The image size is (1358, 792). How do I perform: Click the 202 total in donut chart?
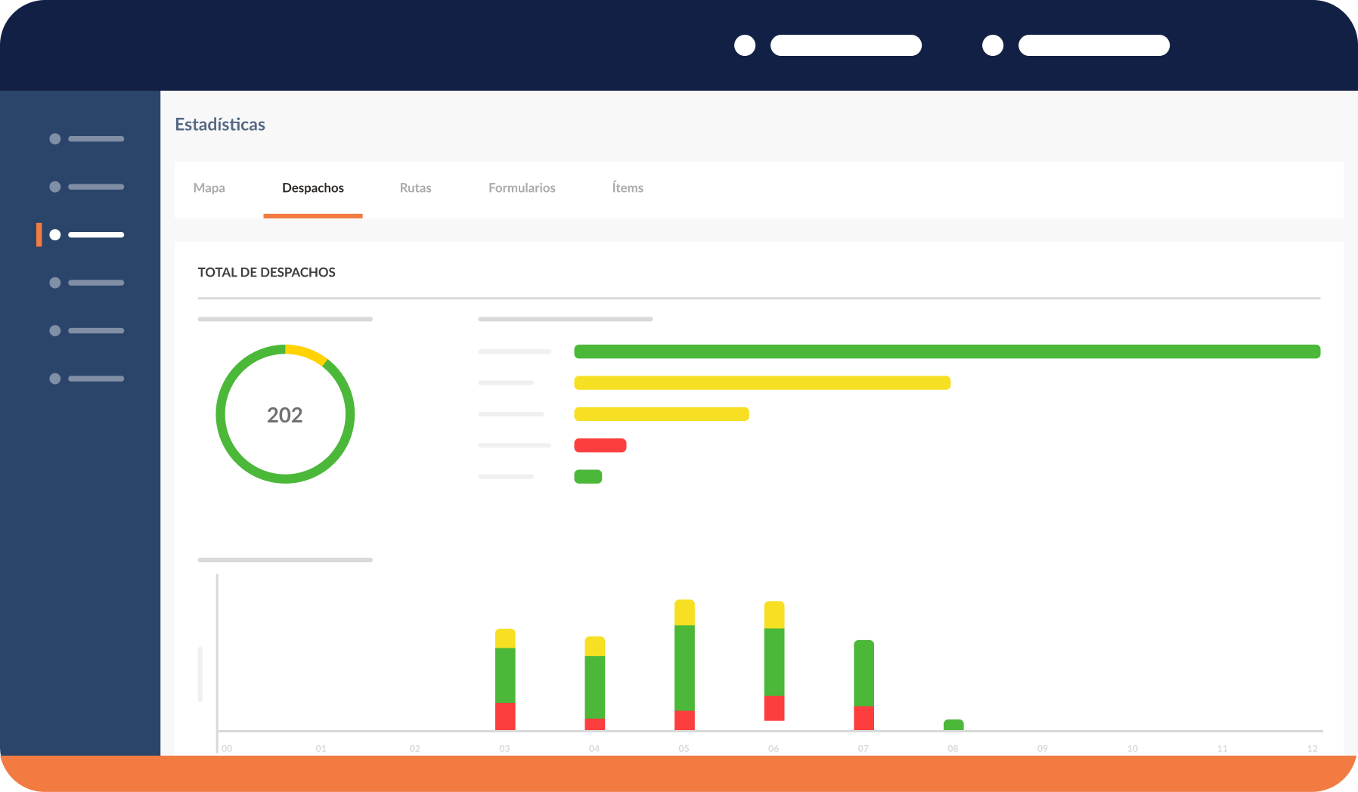pos(285,415)
